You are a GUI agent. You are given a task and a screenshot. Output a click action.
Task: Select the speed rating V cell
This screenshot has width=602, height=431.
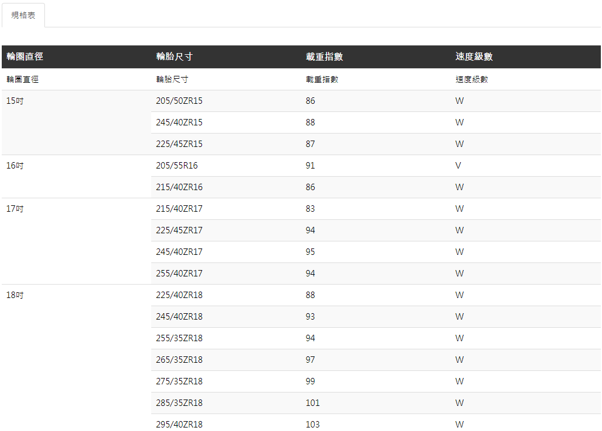(458, 166)
